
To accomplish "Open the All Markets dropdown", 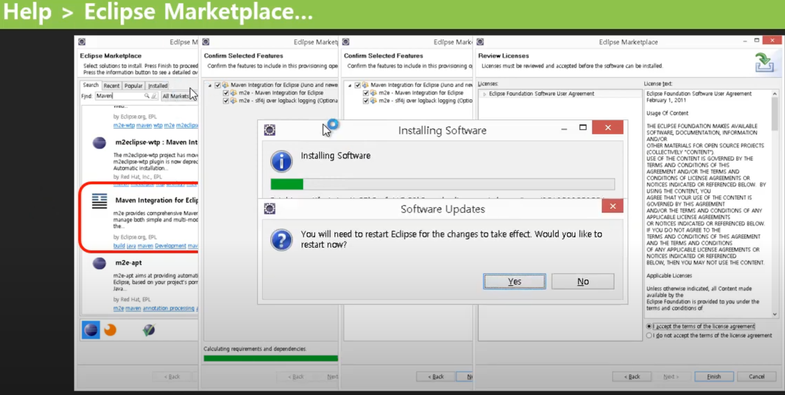I will tap(179, 96).
